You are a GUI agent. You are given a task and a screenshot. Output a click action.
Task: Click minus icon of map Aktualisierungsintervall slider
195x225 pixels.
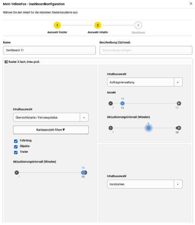click(17, 173)
